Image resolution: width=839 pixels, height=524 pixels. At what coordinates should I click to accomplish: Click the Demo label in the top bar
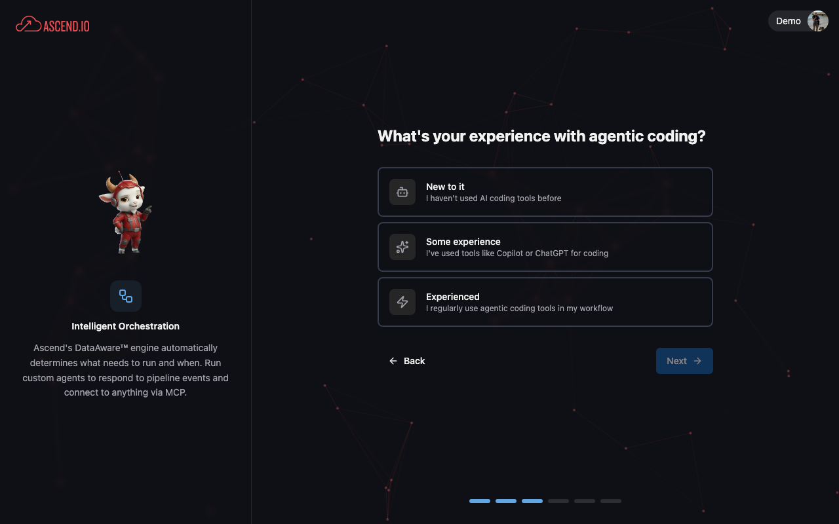pyautogui.click(x=788, y=20)
